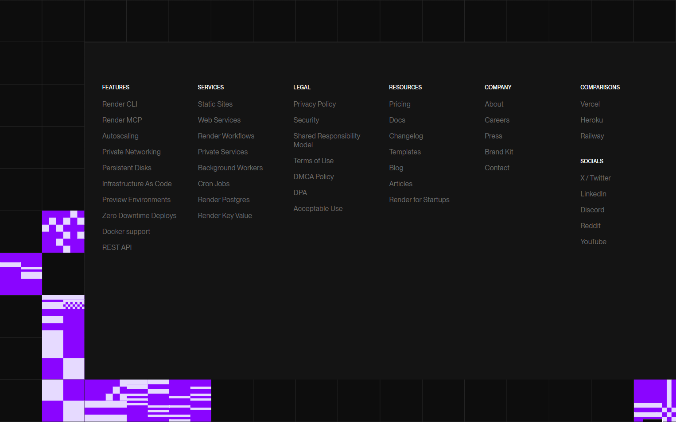Go to the Autoscaling feature page

120,136
